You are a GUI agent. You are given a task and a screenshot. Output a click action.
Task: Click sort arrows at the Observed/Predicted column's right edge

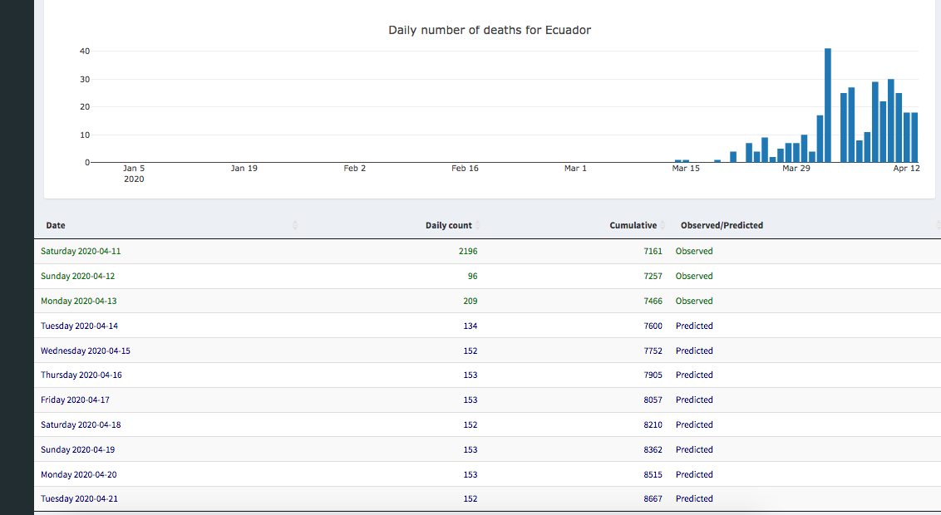[x=937, y=225]
